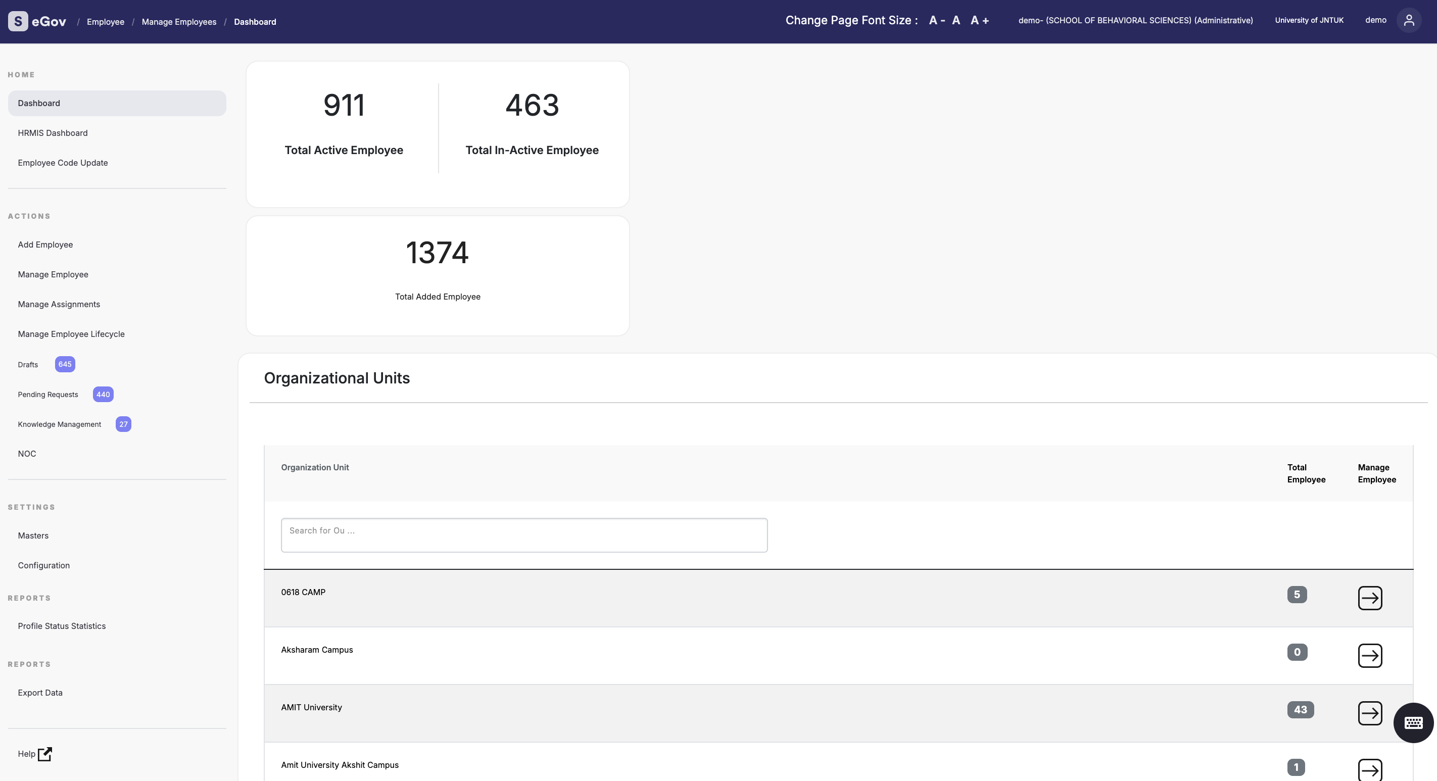1437x781 pixels.
Task: Click employee count 5 for 0618 CAMP
Action: pyautogui.click(x=1297, y=595)
